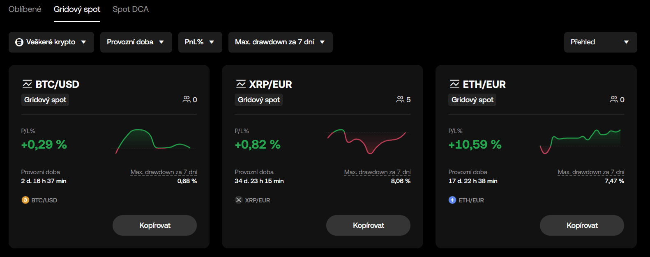Expand the Provozní doba dropdown

point(136,42)
